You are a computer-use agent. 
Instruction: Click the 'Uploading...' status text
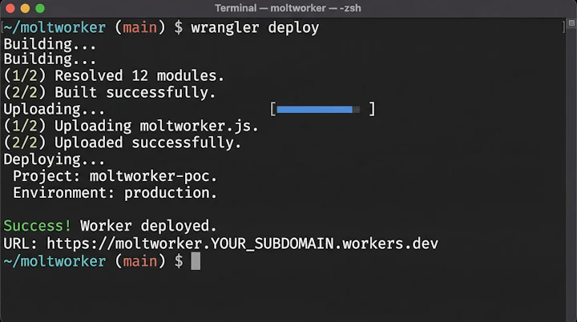coord(54,109)
